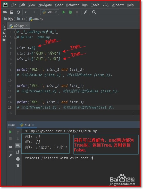This screenshot has width=143, height=189.
Task: Click on the list_1=[] code line
Action: (x=26, y=48)
